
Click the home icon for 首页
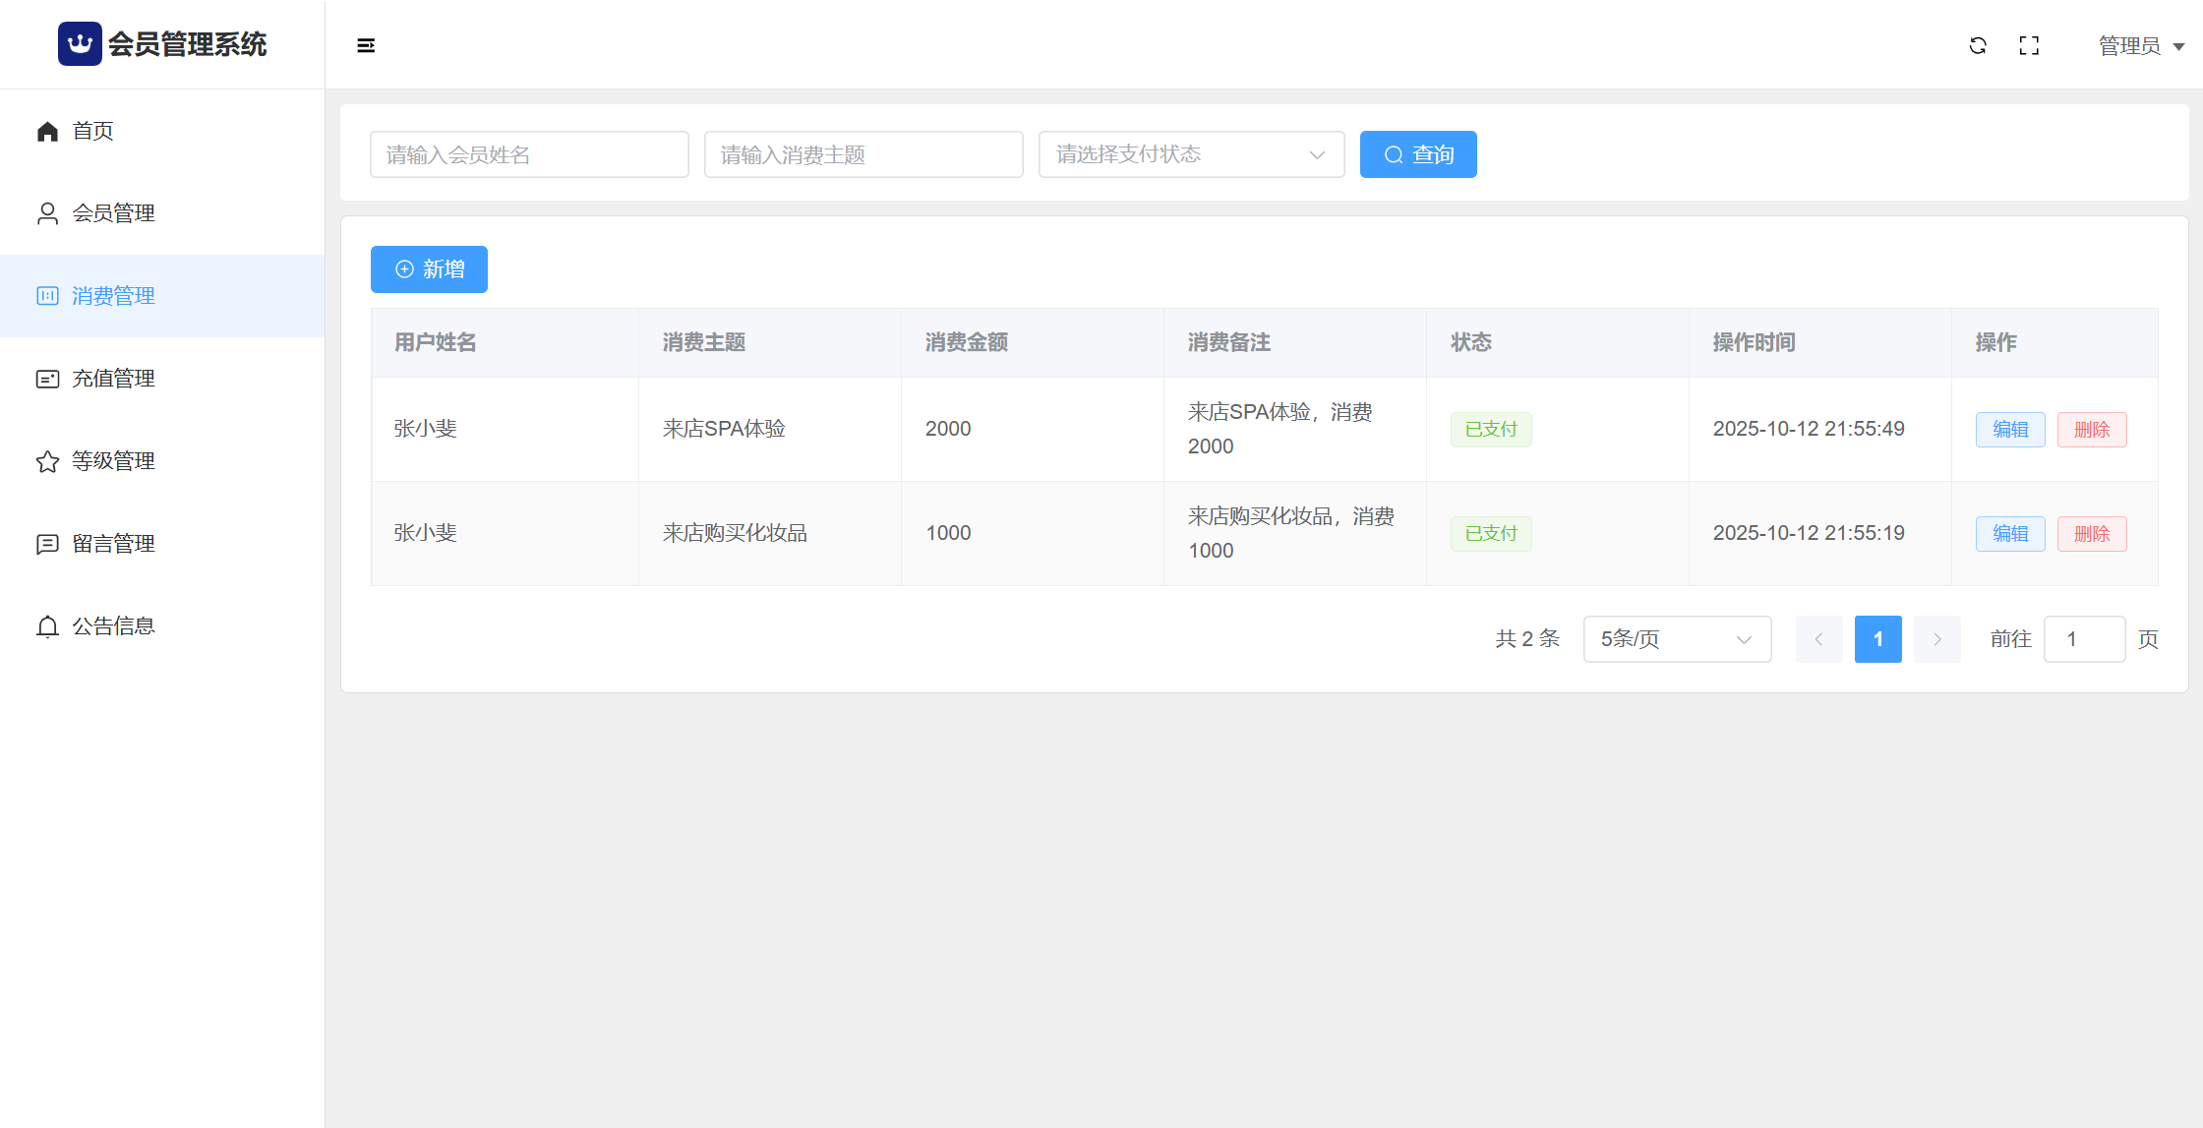(47, 131)
